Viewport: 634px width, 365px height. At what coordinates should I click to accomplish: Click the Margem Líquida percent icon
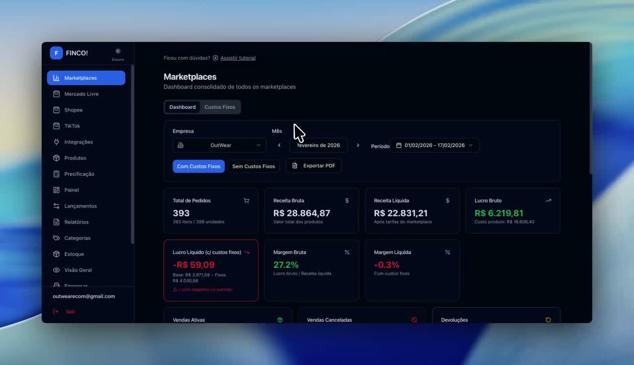448,252
